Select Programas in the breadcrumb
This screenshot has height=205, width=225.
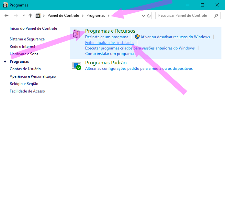coord(96,16)
